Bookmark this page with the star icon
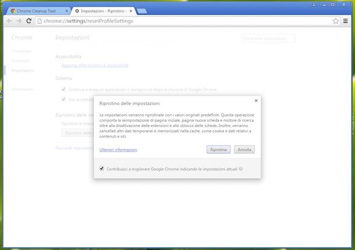Image resolution: width=355 pixels, height=250 pixels. click(x=336, y=21)
